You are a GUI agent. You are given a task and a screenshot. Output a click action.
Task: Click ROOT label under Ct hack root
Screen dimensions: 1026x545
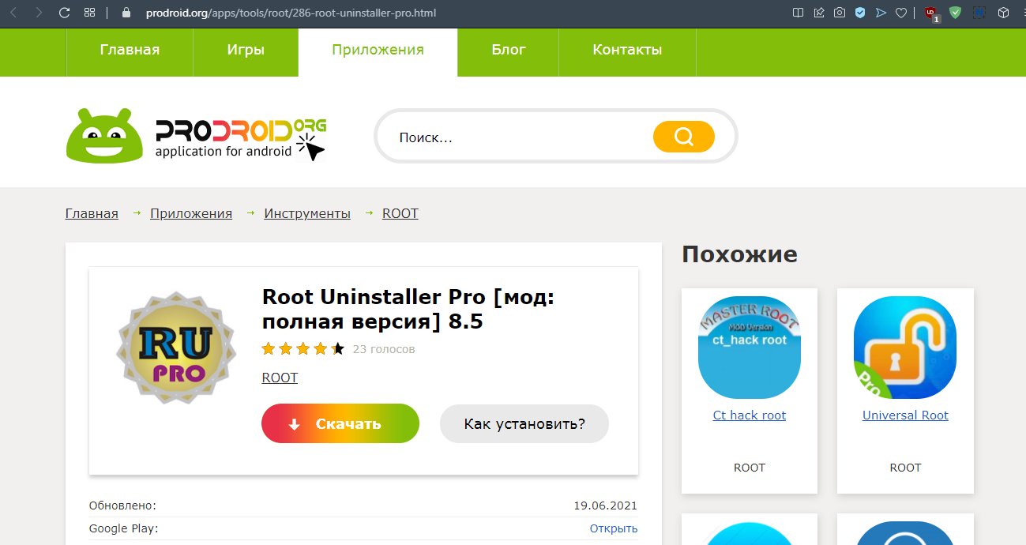(x=750, y=468)
